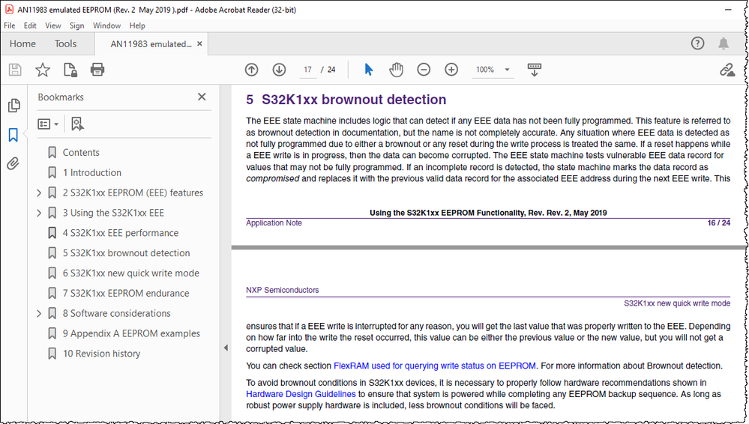Viewport: 749px width, 424px height.
Task: Switch to the Home tab
Action: tap(22, 43)
